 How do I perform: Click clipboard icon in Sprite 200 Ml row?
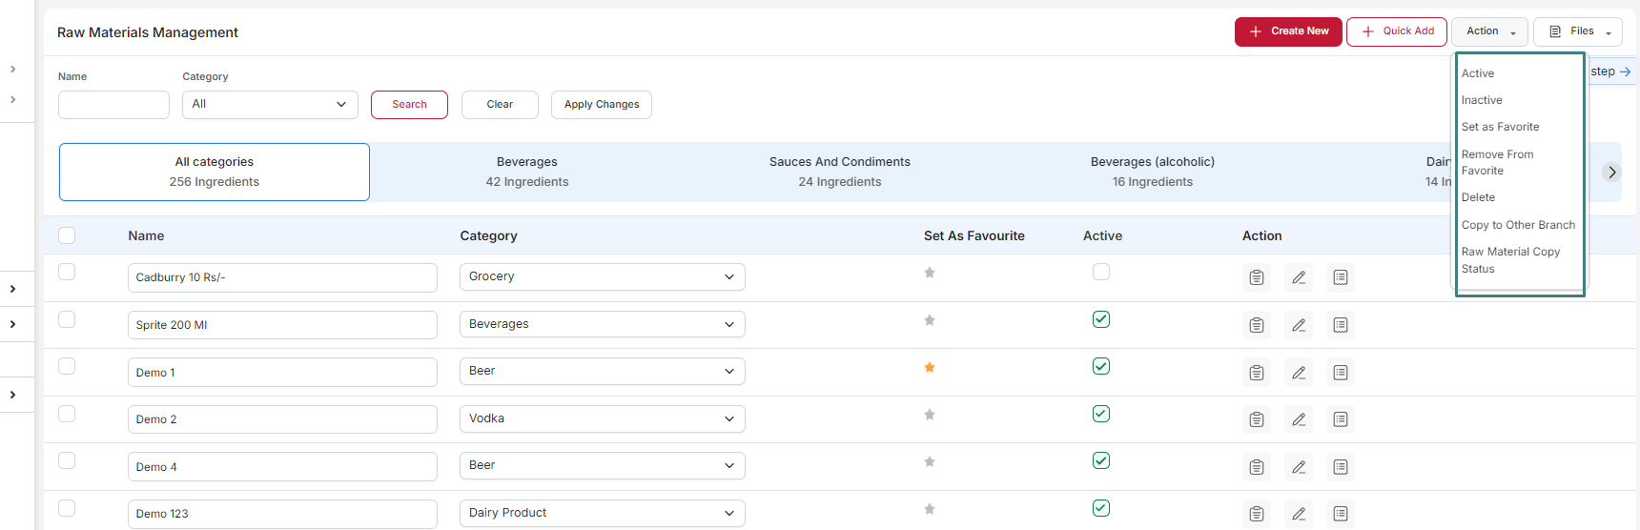point(1257,325)
